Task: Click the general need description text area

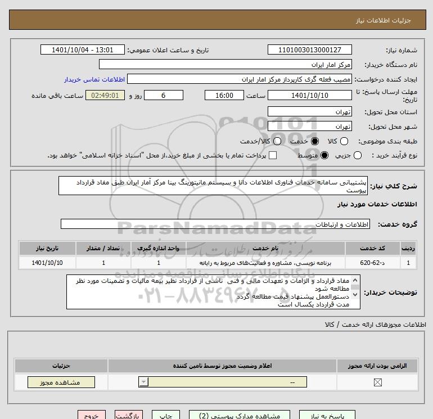Action: [x=213, y=186]
